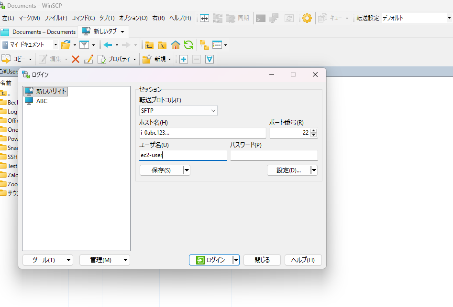This screenshot has width=453, height=307.
Task: Expand the Login button dropdown arrow
Action: pos(235,260)
